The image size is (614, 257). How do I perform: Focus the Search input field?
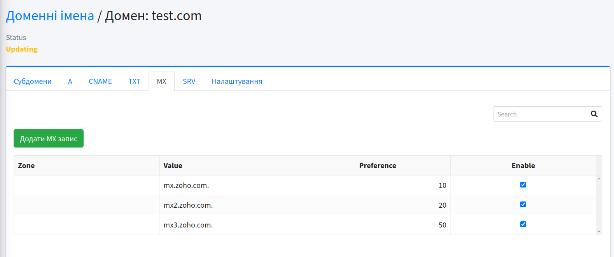coord(541,114)
